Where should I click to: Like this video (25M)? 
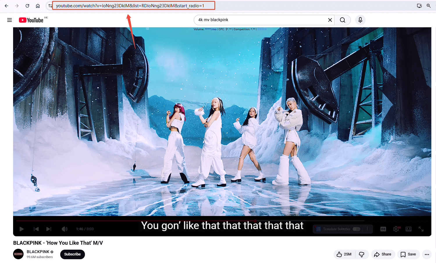pyautogui.click(x=344, y=254)
